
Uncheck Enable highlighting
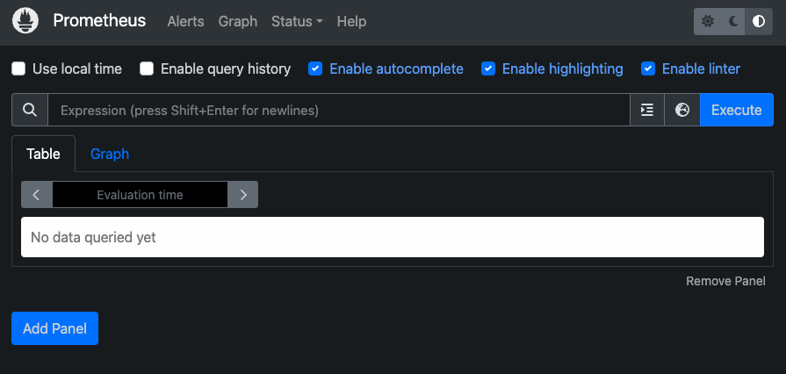click(x=488, y=68)
